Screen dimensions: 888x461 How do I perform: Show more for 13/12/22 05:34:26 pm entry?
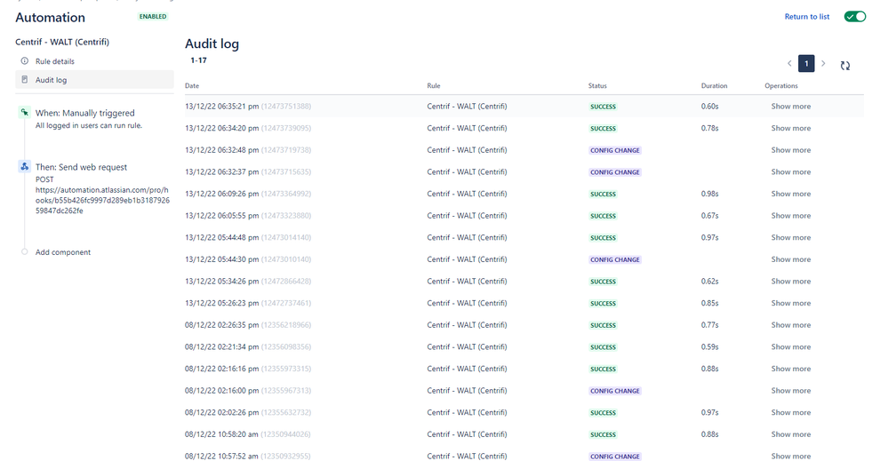click(x=790, y=281)
